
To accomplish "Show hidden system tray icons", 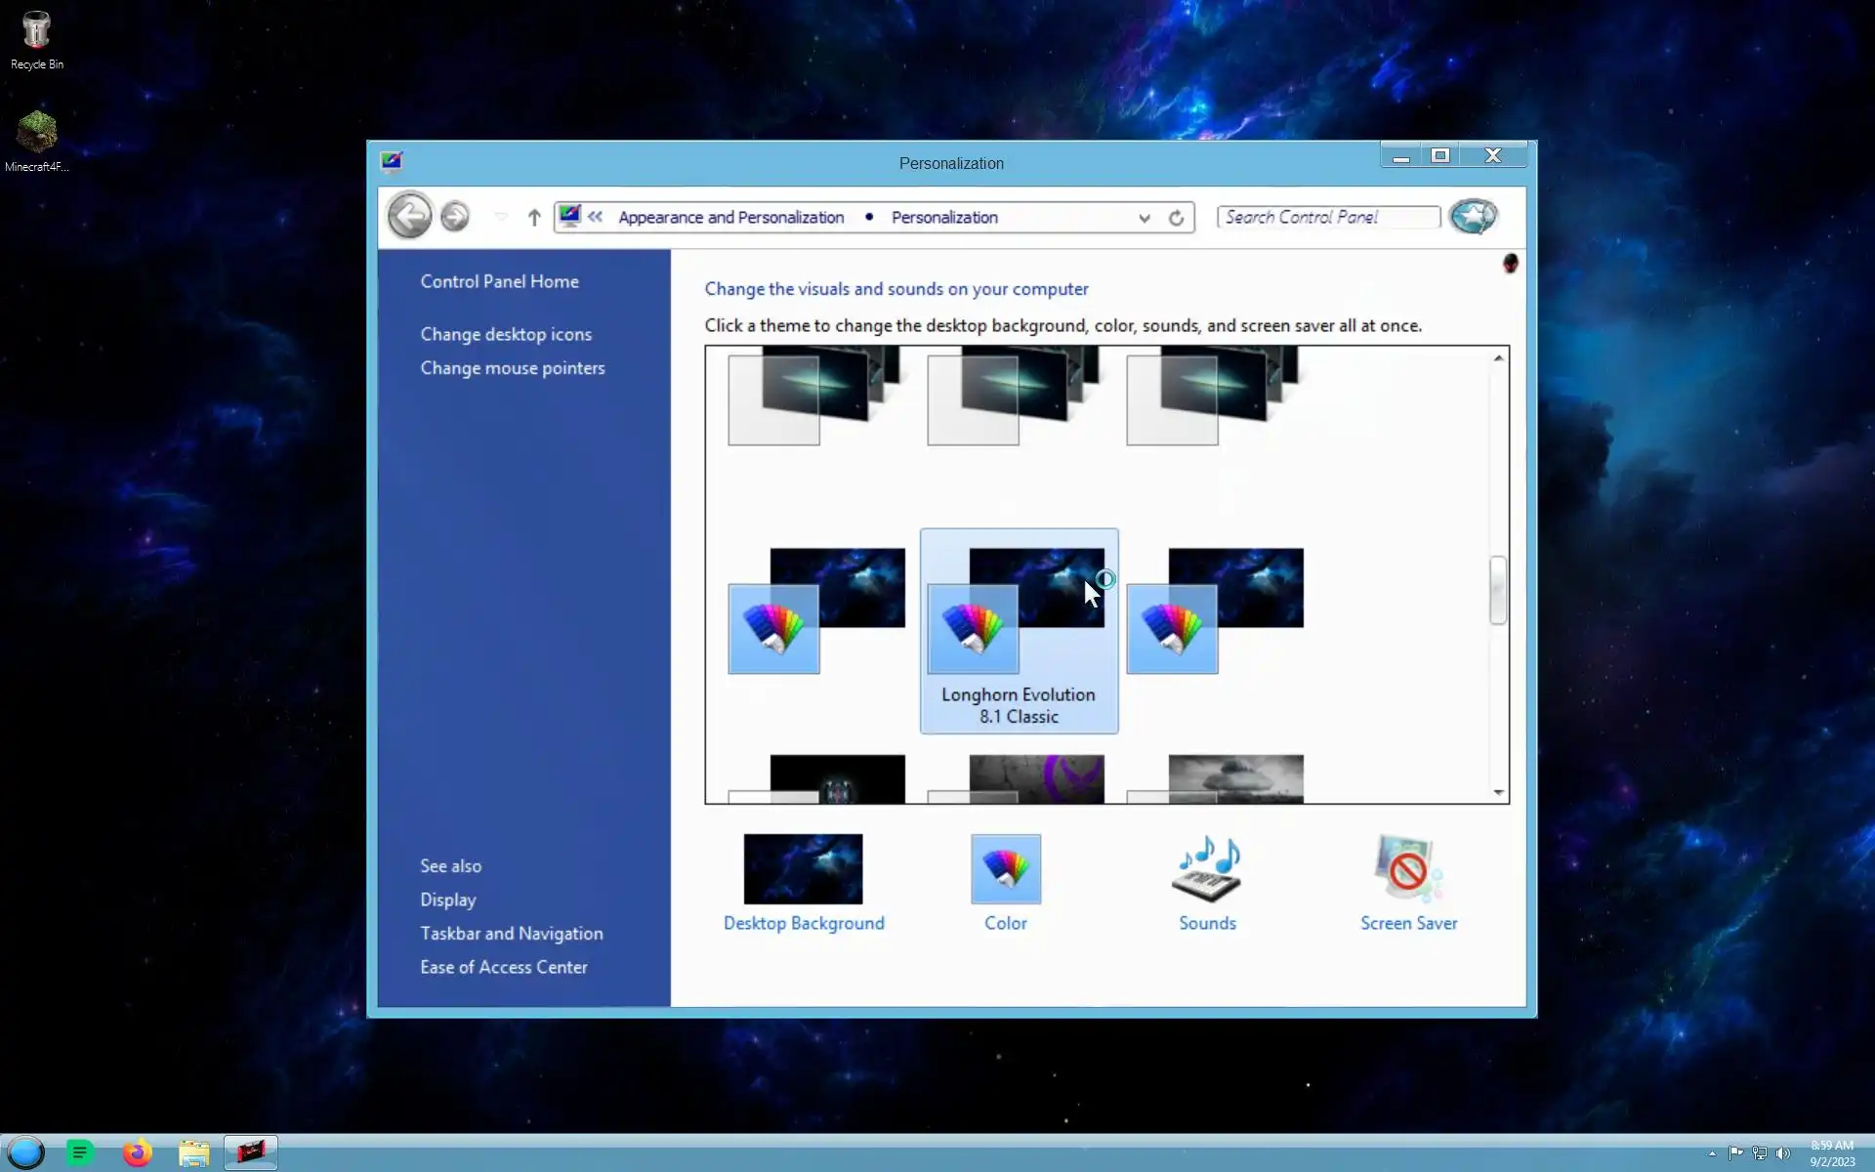I will [x=1712, y=1153].
